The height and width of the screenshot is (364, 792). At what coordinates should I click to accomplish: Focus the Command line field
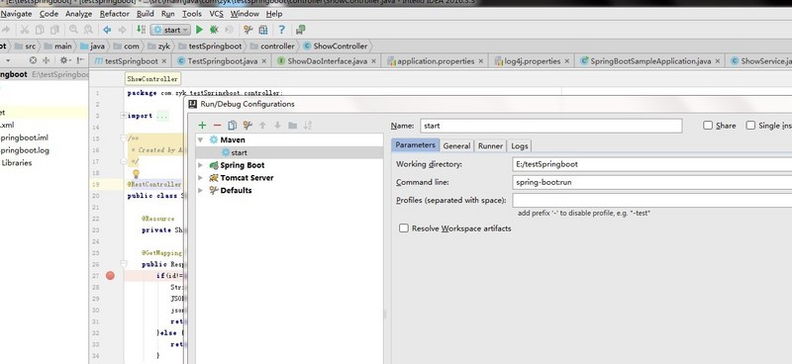[652, 182]
